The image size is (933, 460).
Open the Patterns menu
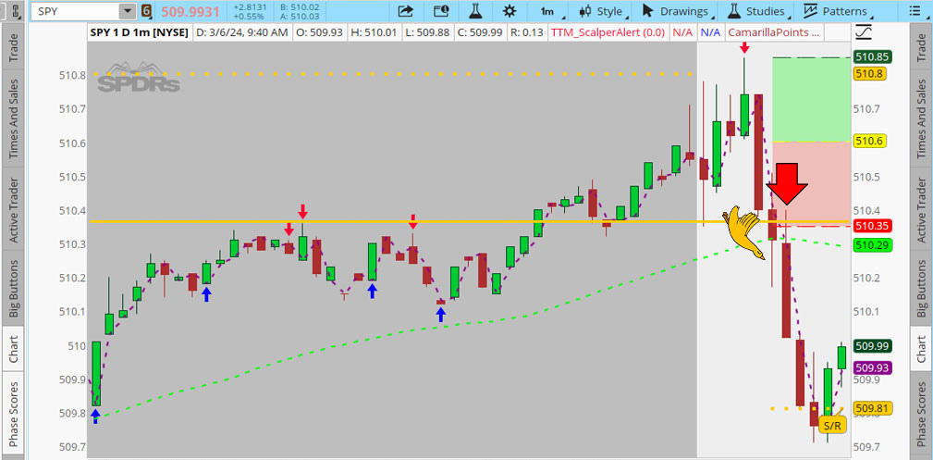(x=836, y=11)
